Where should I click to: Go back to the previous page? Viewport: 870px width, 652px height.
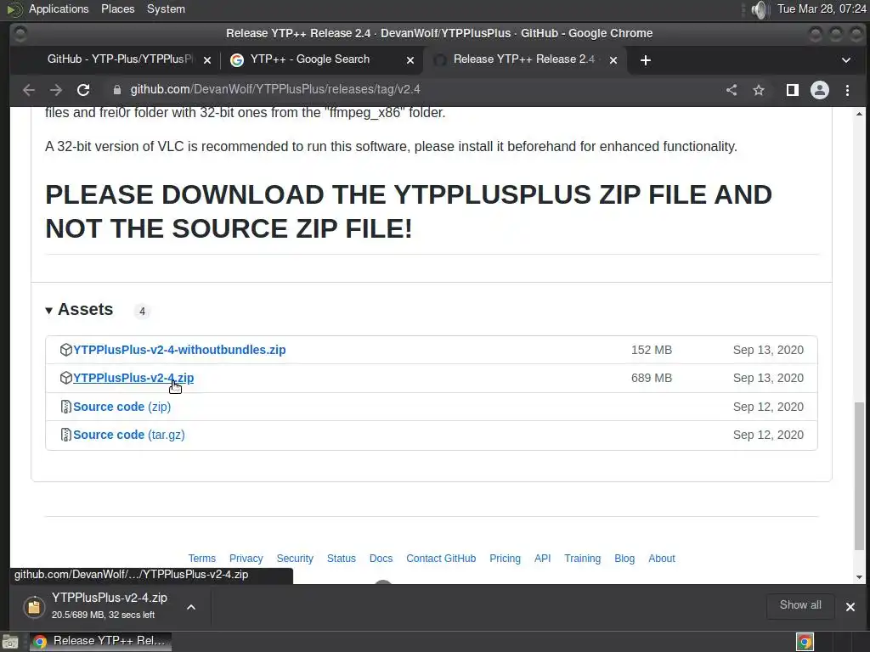coord(29,90)
